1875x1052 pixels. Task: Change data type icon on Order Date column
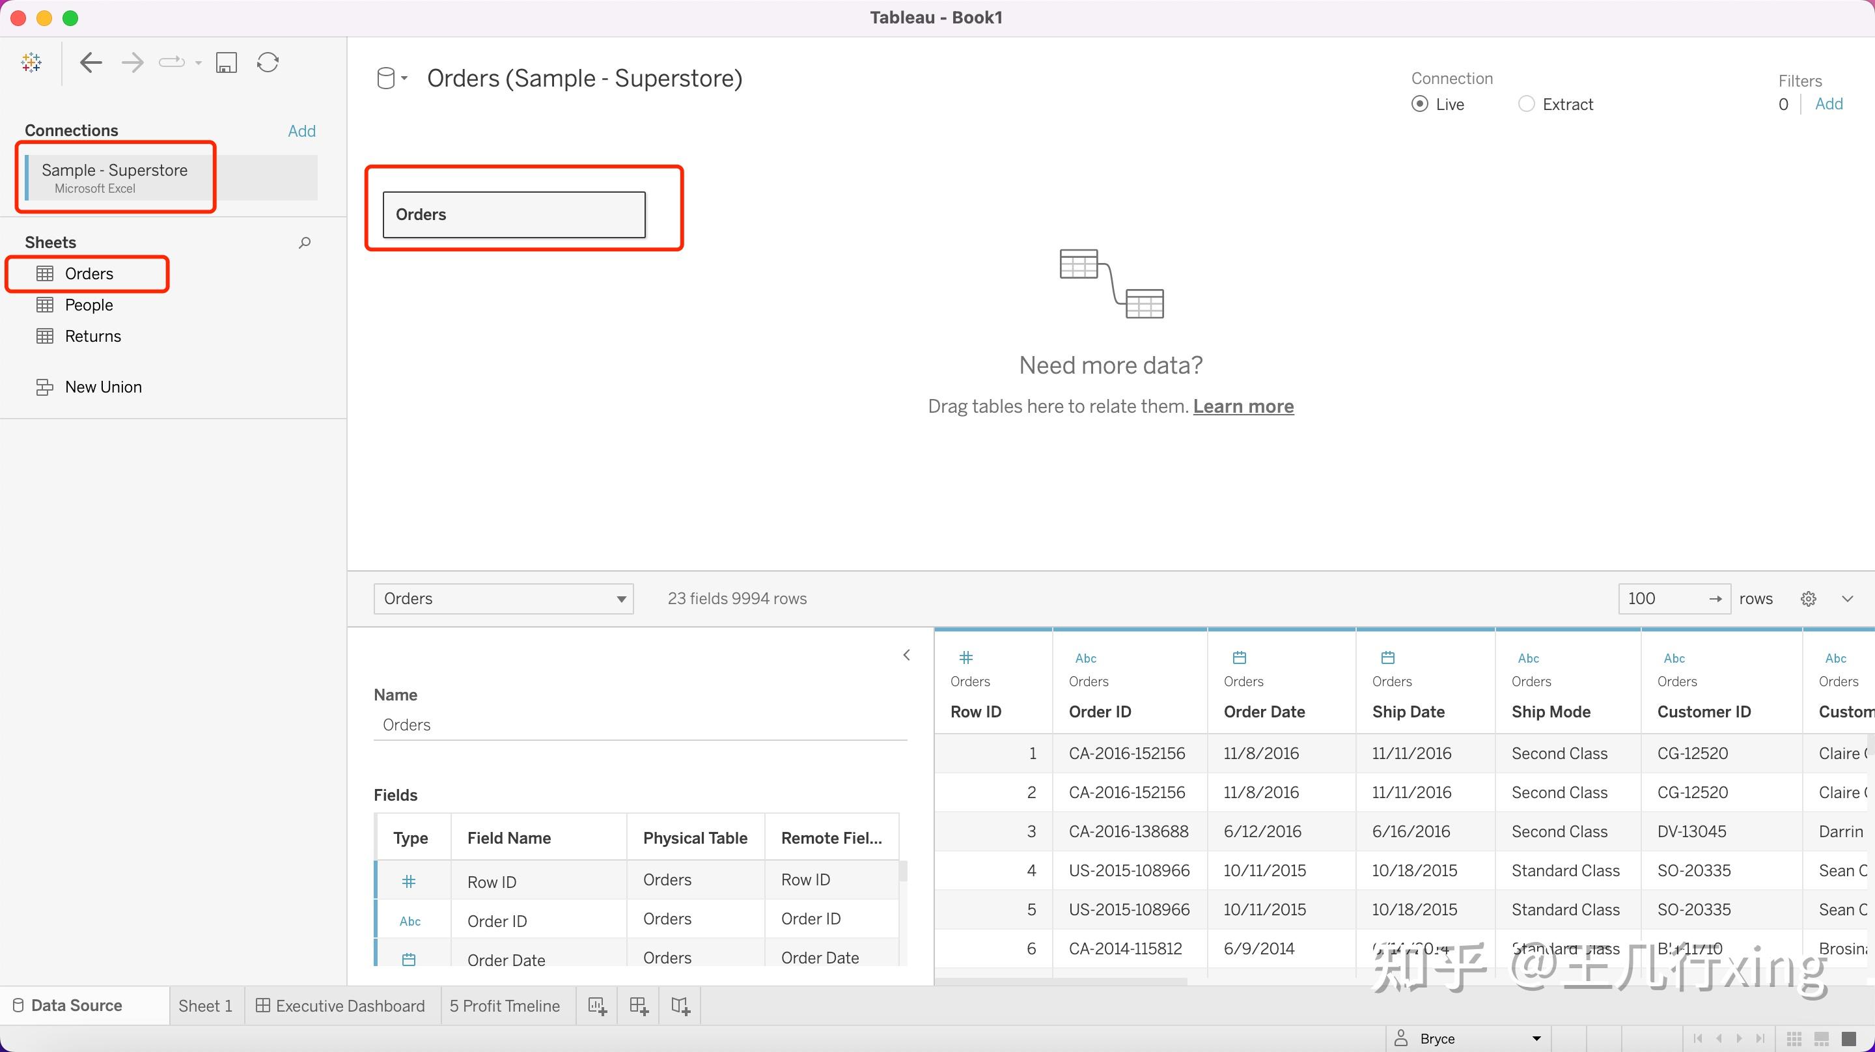[1240, 658]
